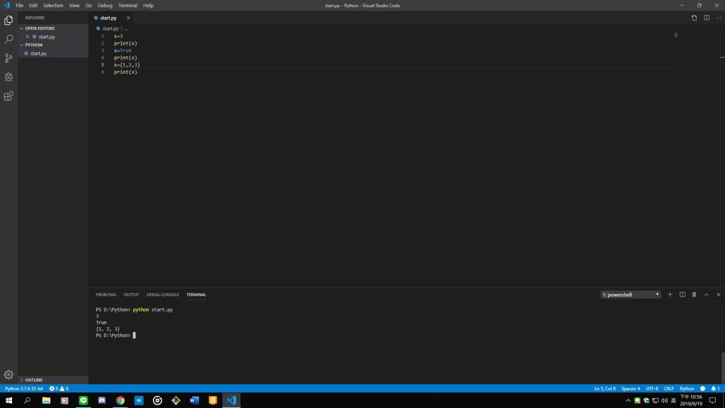Open the Terminal menu
The height and width of the screenshot is (408, 725).
pos(127,6)
